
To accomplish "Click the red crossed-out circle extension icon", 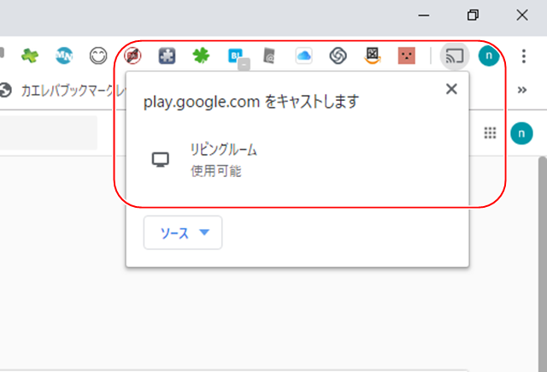I will (x=132, y=56).
